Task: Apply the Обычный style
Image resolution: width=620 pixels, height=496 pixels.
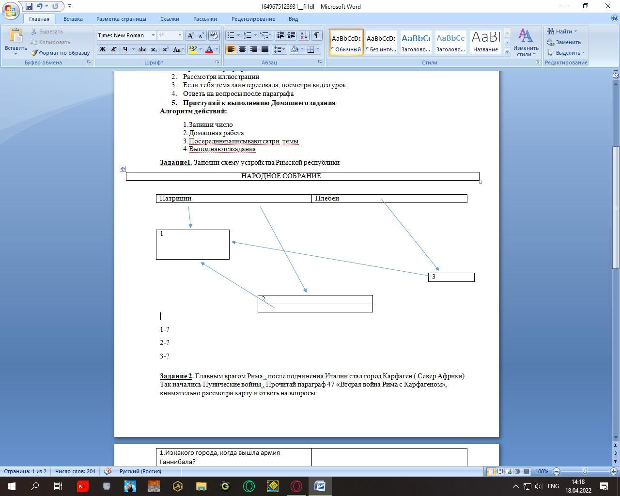Action: (x=346, y=43)
